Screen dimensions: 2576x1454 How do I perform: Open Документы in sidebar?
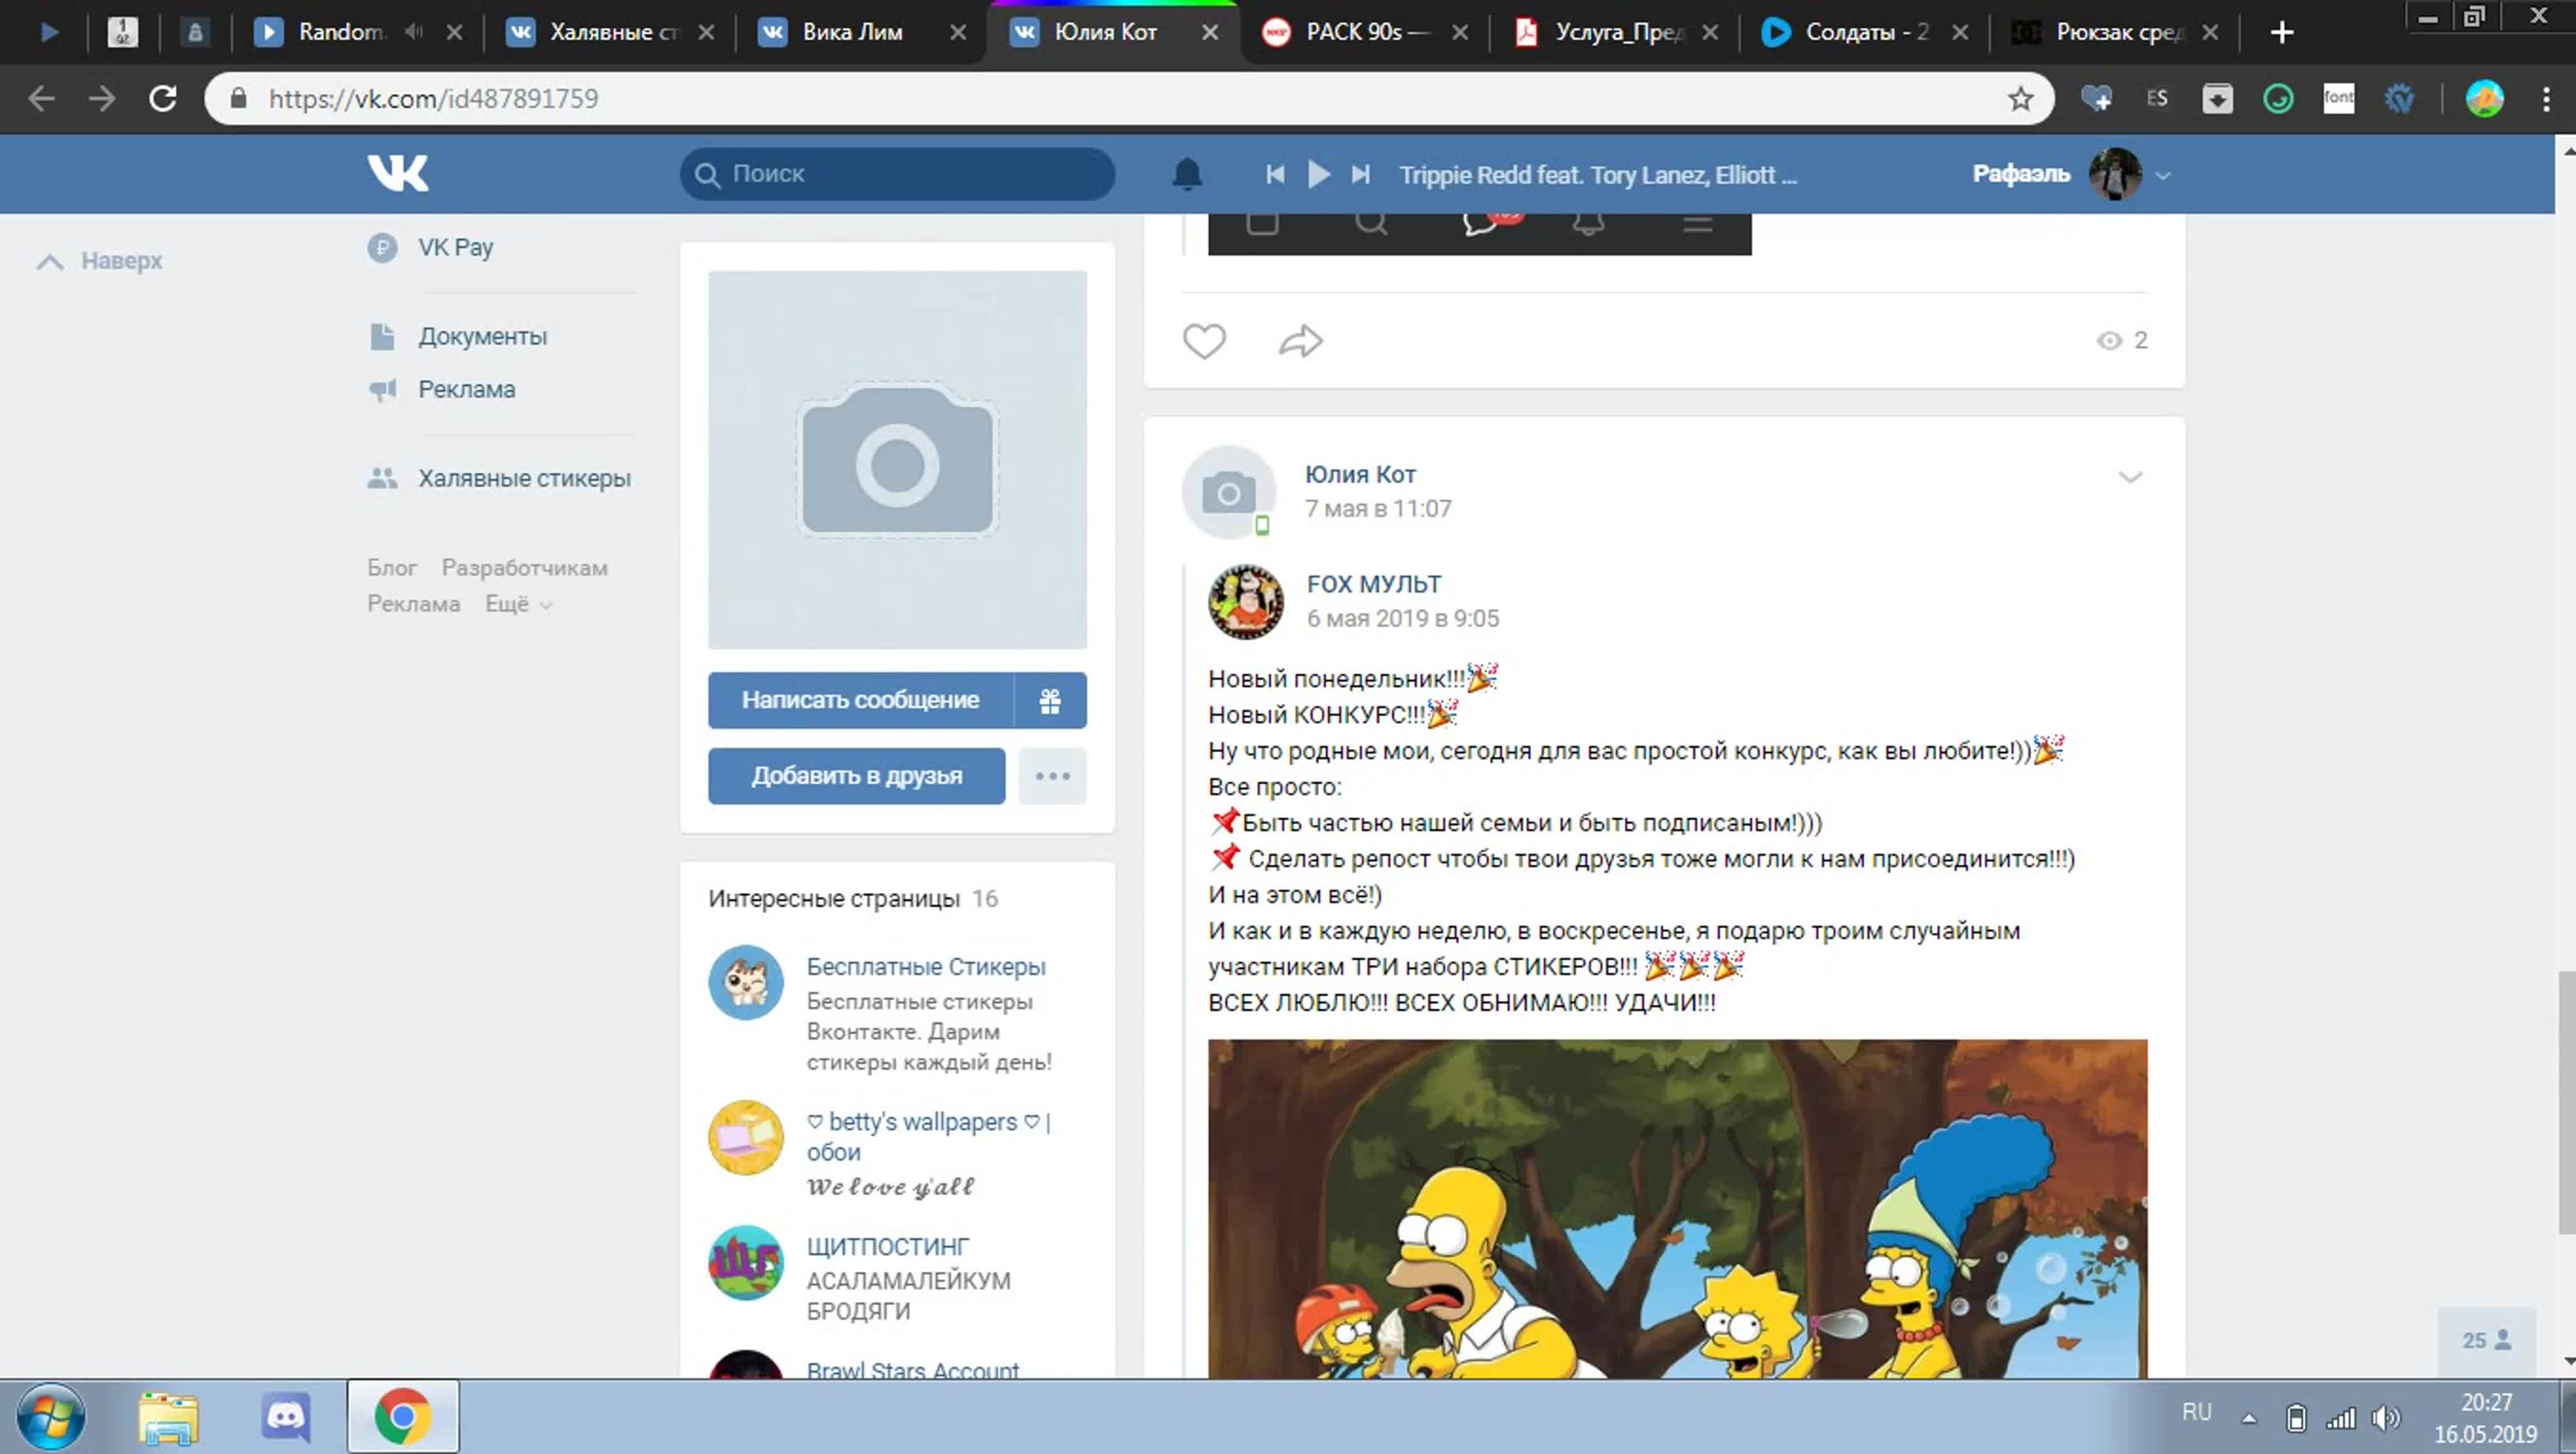[482, 337]
